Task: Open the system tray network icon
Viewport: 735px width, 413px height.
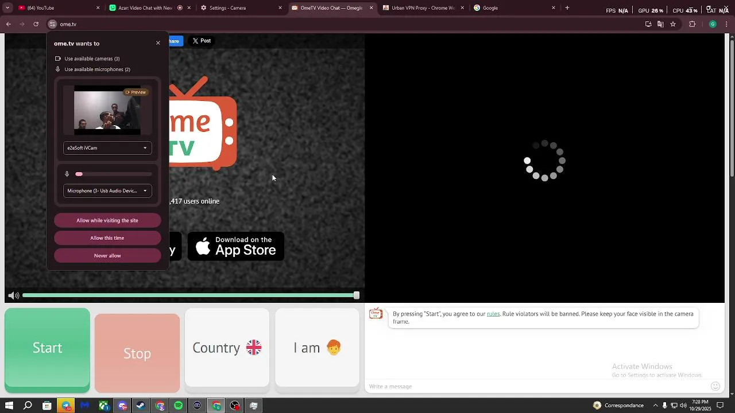Action: [x=674, y=406]
